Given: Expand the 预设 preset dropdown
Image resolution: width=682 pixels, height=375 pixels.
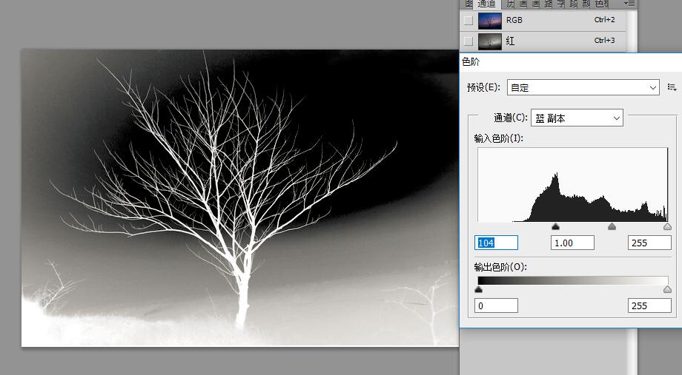Looking at the screenshot, I should (583, 87).
